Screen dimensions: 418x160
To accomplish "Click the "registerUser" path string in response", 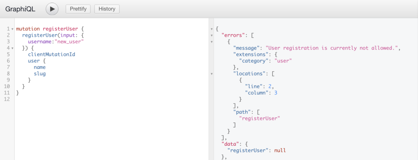I will [260, 118].
